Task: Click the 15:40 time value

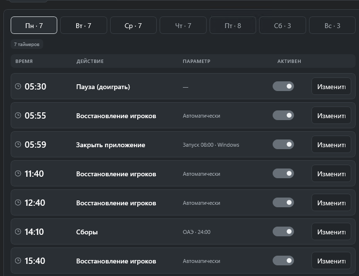Action: coord(35,261)
